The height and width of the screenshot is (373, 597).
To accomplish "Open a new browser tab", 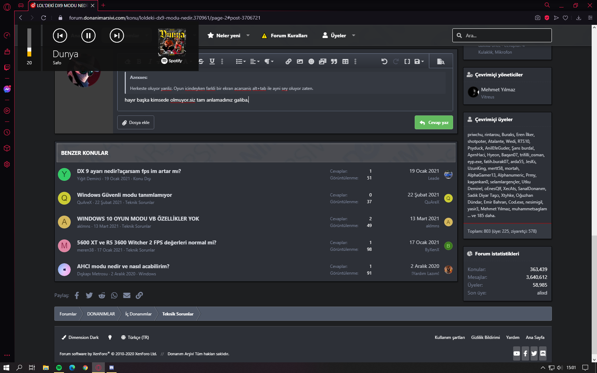I will [103, 5].
